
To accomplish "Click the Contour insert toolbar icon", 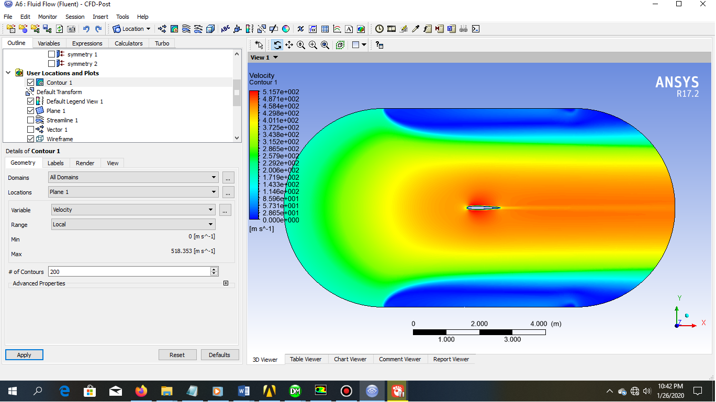I will coord(174,29).
